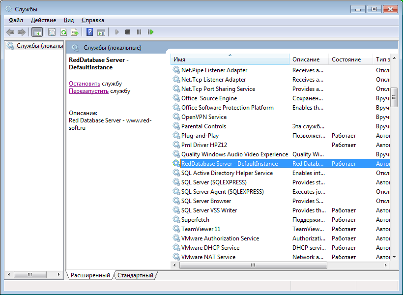Open the Справка menu
This screenshot has width=403, height=295.
92,20
